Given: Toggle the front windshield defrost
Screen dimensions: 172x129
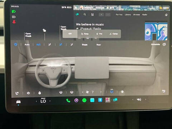Looking at the screenshot, I should (61, 92).
